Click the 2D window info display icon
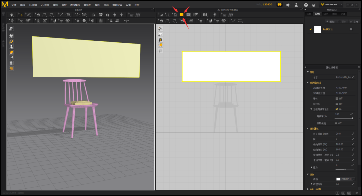Image resolution: width=362 pixels, height=196 pixels. (x=160, y=40)
